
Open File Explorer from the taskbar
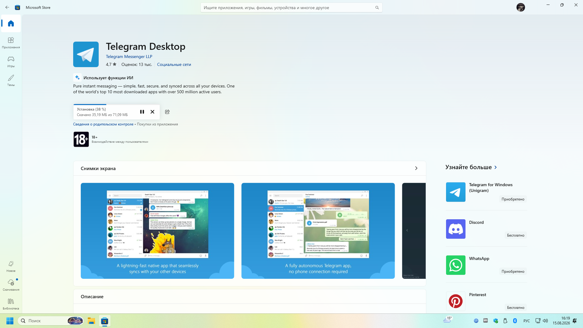point(91,321)
